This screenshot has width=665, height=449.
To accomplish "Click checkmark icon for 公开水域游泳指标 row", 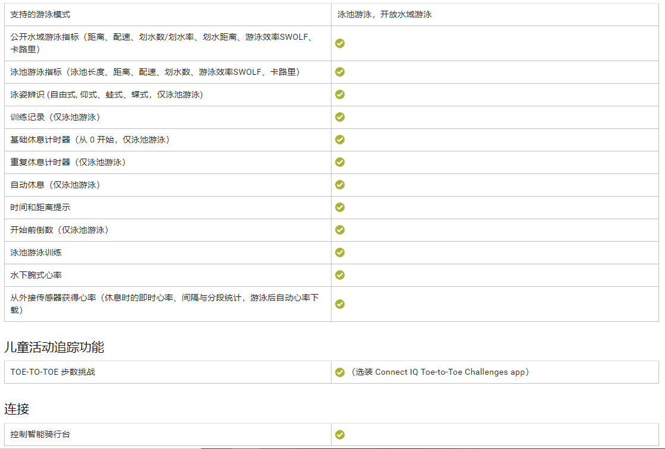I will point(340,43).
